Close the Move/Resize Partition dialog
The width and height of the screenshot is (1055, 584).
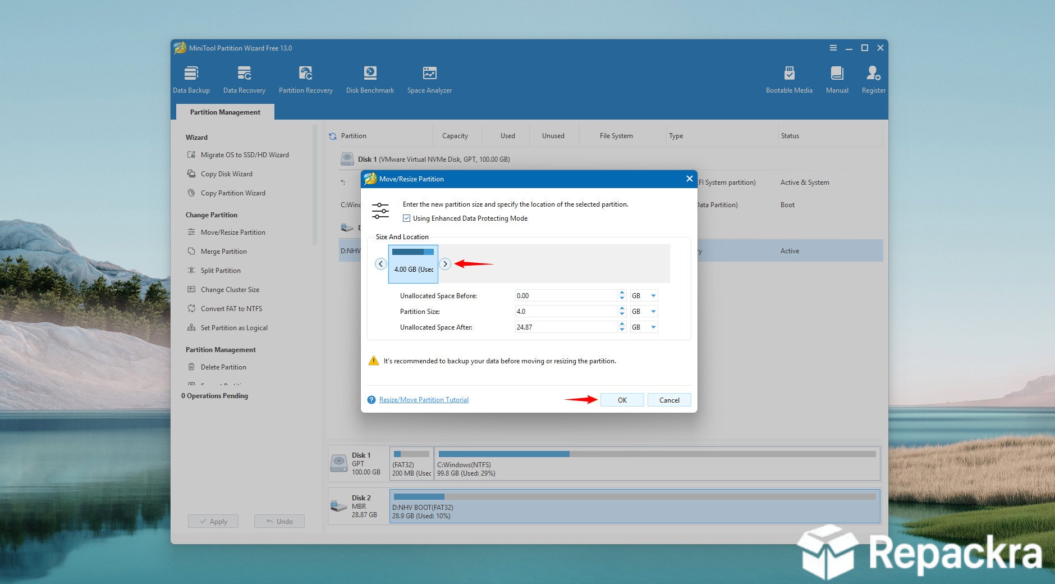(689, 179)
